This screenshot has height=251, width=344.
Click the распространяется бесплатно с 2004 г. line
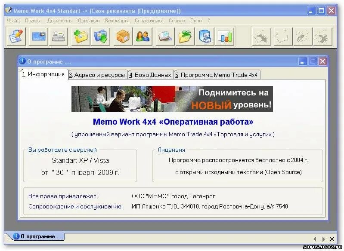(239, 160)
